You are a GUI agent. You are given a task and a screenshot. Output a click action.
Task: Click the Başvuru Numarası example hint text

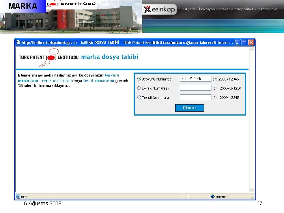pos(226,79)
